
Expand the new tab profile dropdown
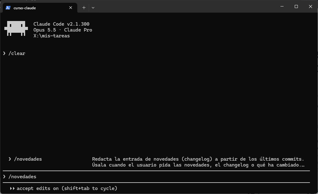(93, 8)
